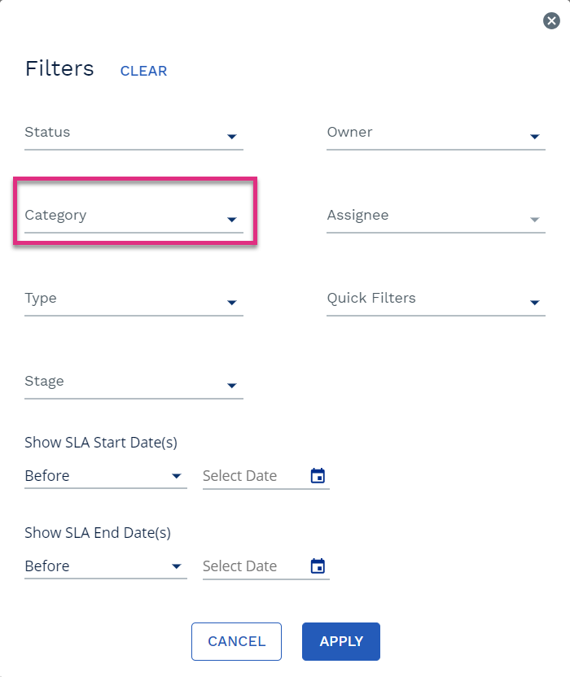Open the Quick Filters field

pyautogui.click(x=436, y=299)
